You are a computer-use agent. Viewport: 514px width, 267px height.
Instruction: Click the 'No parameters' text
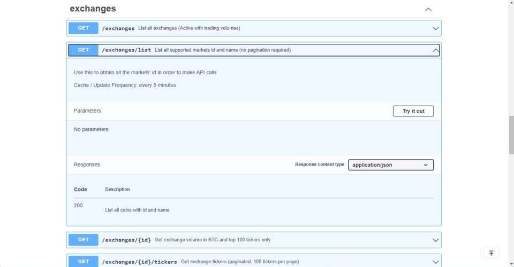[91, 129]
